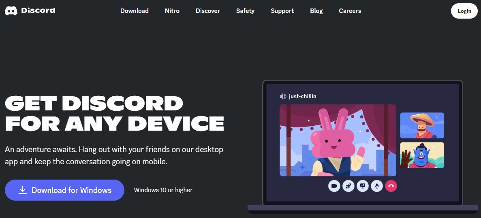Click the screen share icon in the illustration
This screenshot has width=481, height=218.
coord(363,186)
